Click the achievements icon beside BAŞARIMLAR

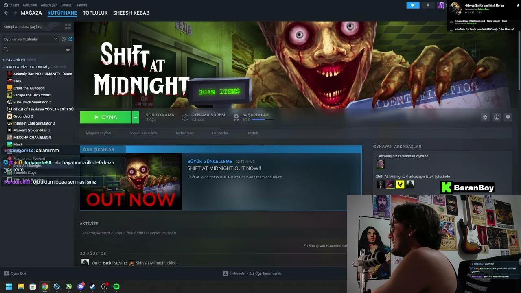tap(236, 117)
